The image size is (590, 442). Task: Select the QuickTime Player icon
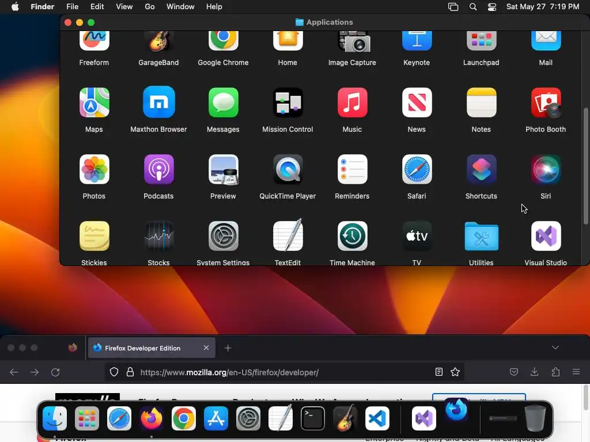(x=288, y=169)
